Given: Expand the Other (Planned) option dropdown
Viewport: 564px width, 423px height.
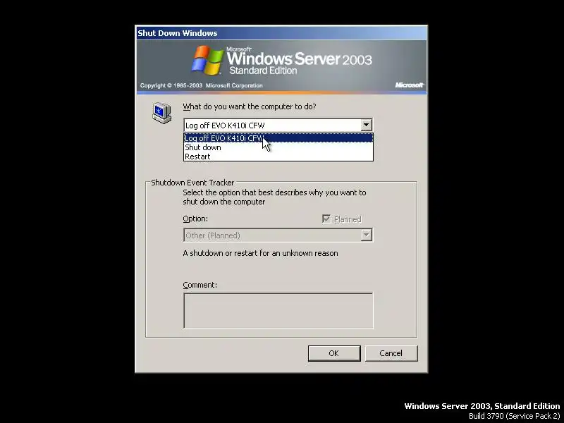Looking at the screenshot, I should 278,235.
